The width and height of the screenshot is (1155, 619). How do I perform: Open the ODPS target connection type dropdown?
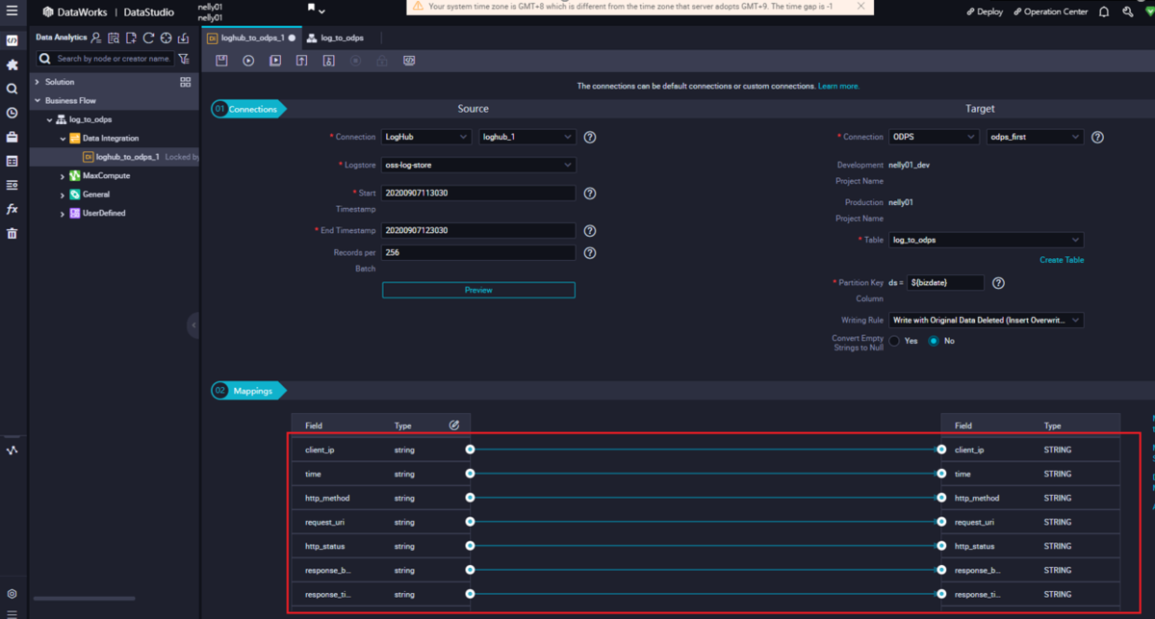point(934,137)
